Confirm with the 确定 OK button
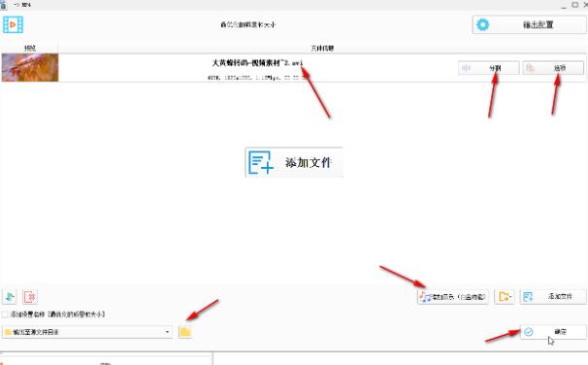The width and height of the screenshot is (588, 365). (x=553, y=332)
